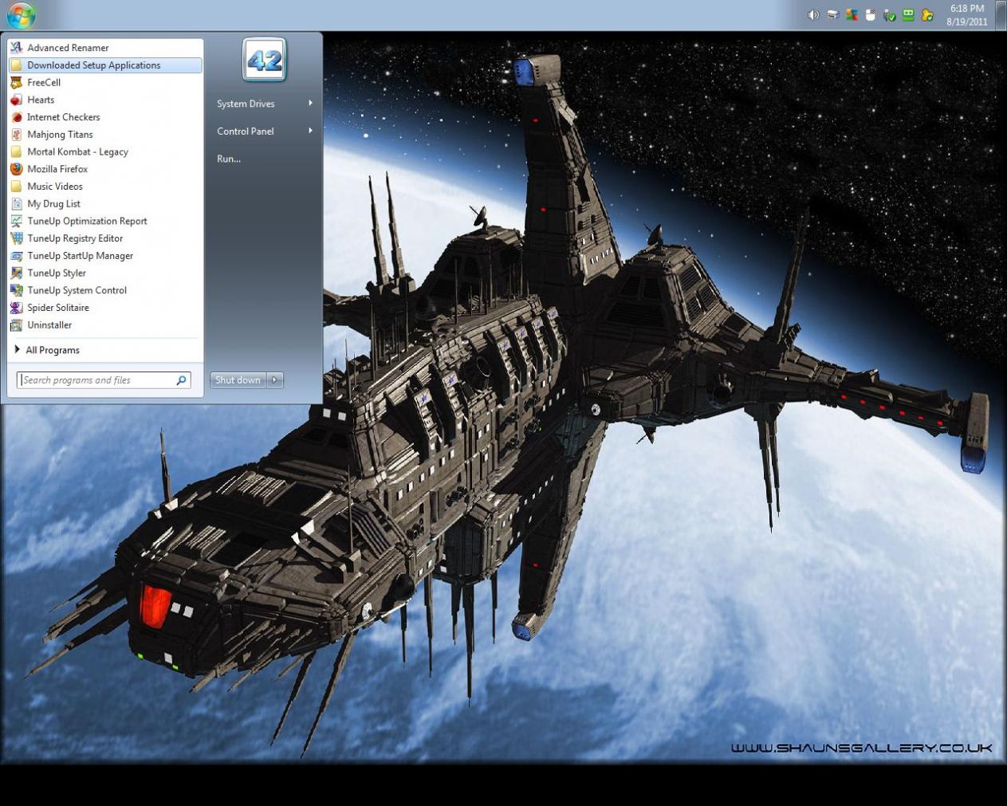Screen dimensions: 1007x806
Task: Open the Run... dialog
Action: (x=264, y=159)
